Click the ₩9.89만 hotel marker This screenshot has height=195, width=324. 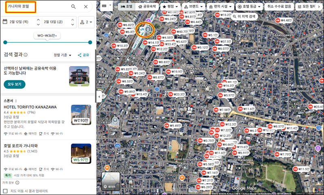127,92
